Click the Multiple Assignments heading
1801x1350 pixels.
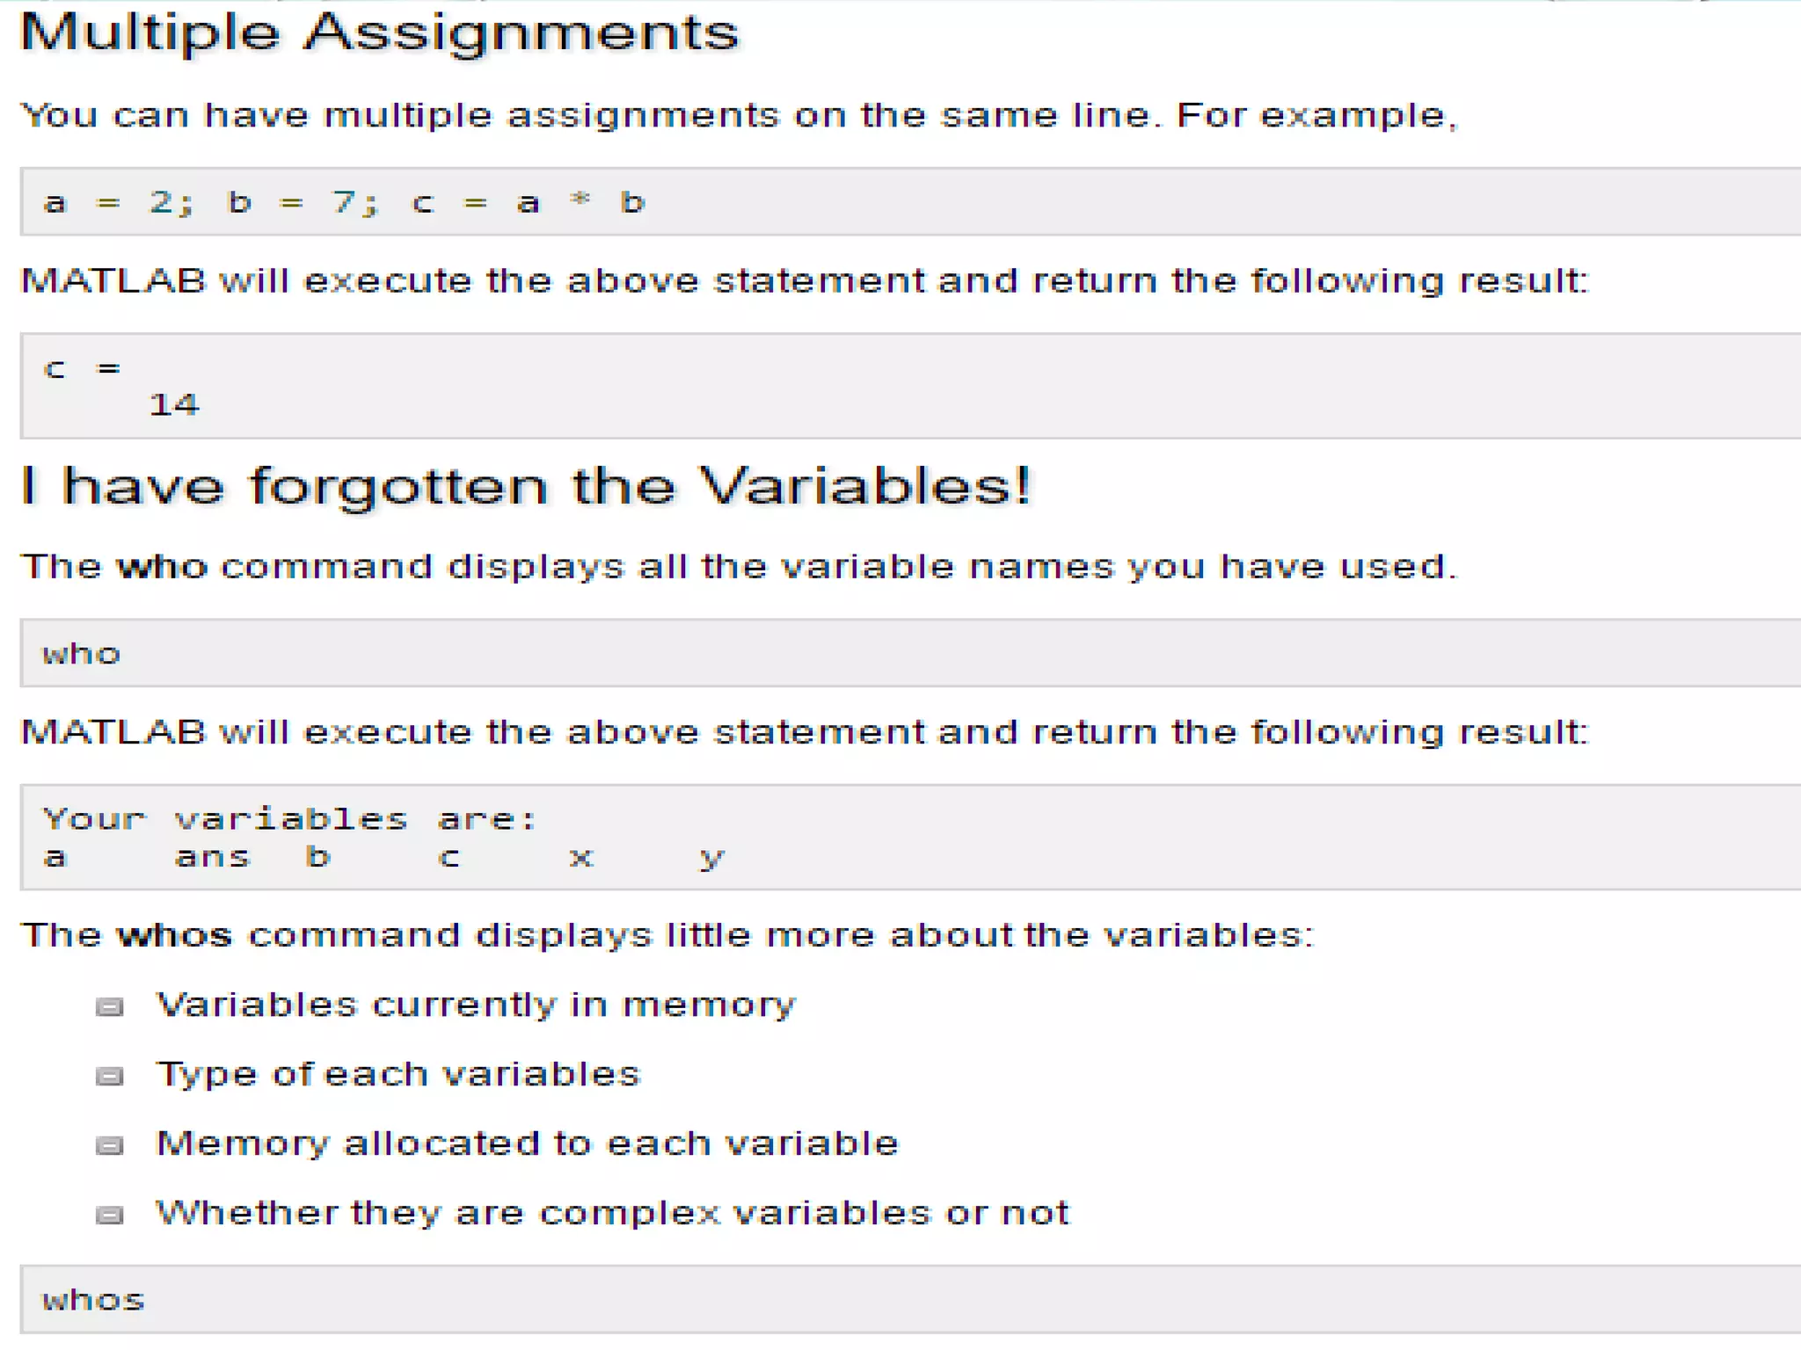coord(379,33)
